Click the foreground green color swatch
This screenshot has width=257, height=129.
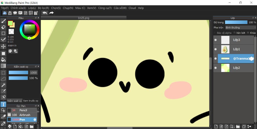point(10,23)
